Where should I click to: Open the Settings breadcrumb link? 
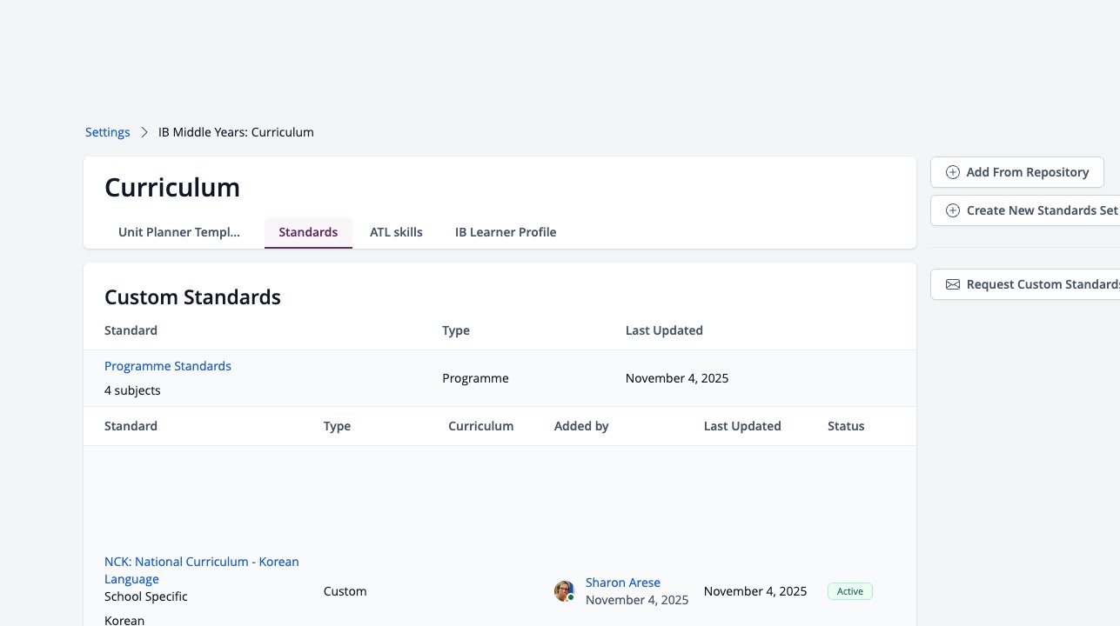tap(108, 132)
